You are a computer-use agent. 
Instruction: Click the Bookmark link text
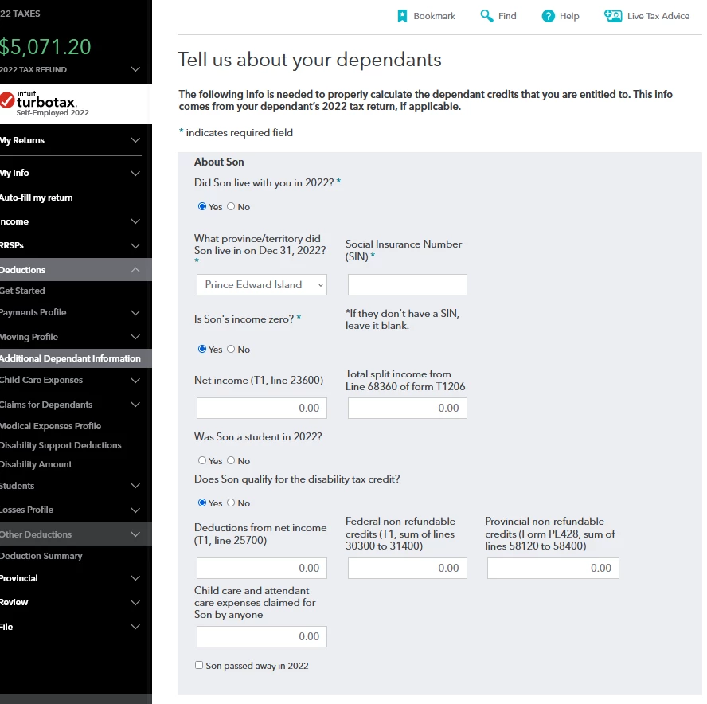coord(434,16)
